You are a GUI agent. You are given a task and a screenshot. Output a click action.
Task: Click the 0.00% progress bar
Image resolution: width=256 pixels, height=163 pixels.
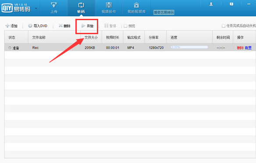(x=189, y=47)
